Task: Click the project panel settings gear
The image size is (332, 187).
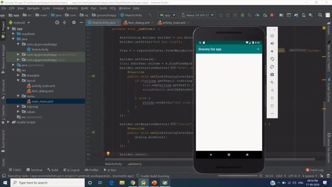Action: 74,22
